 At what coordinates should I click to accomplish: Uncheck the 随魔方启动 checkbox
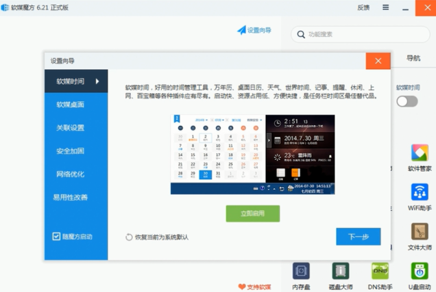pos(56,237)
